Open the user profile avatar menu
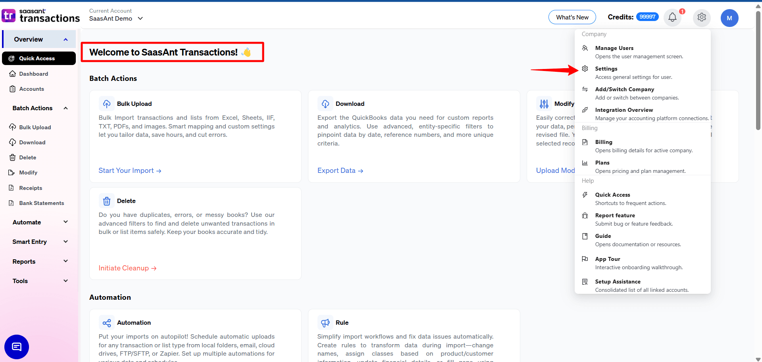Screen dimensions: 762x362 point(729,18)
